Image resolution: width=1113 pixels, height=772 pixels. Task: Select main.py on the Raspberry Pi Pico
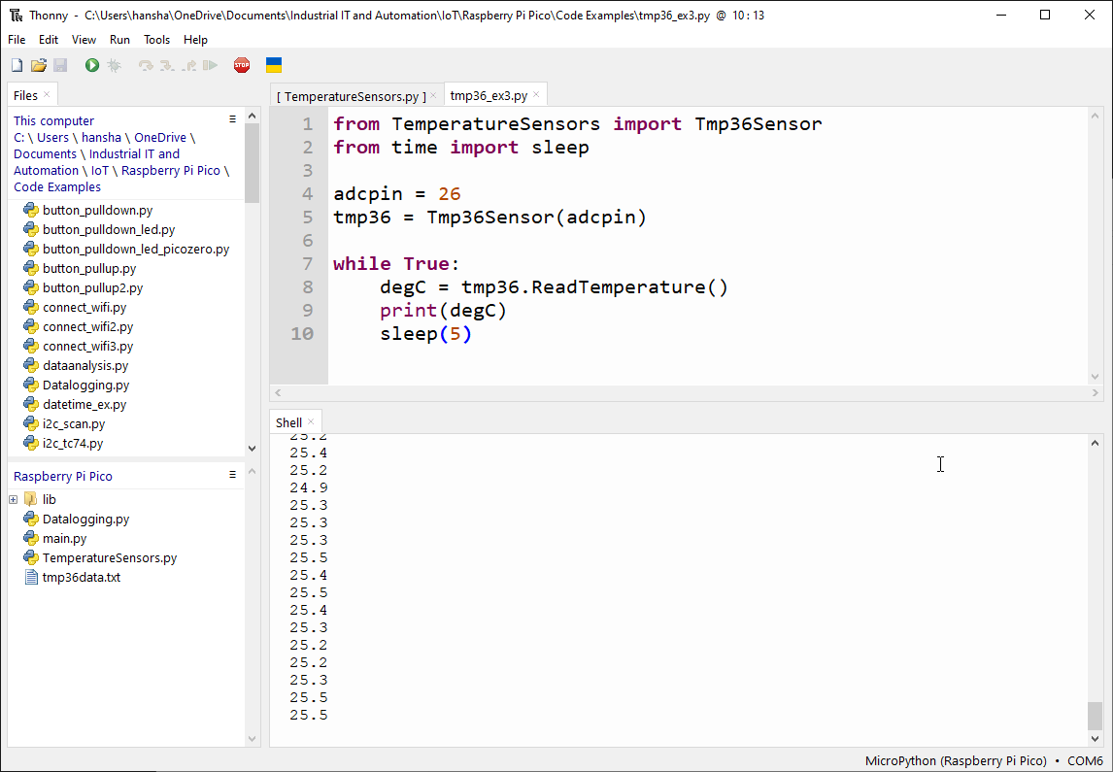pyautogui.click(x=65, y=538)
